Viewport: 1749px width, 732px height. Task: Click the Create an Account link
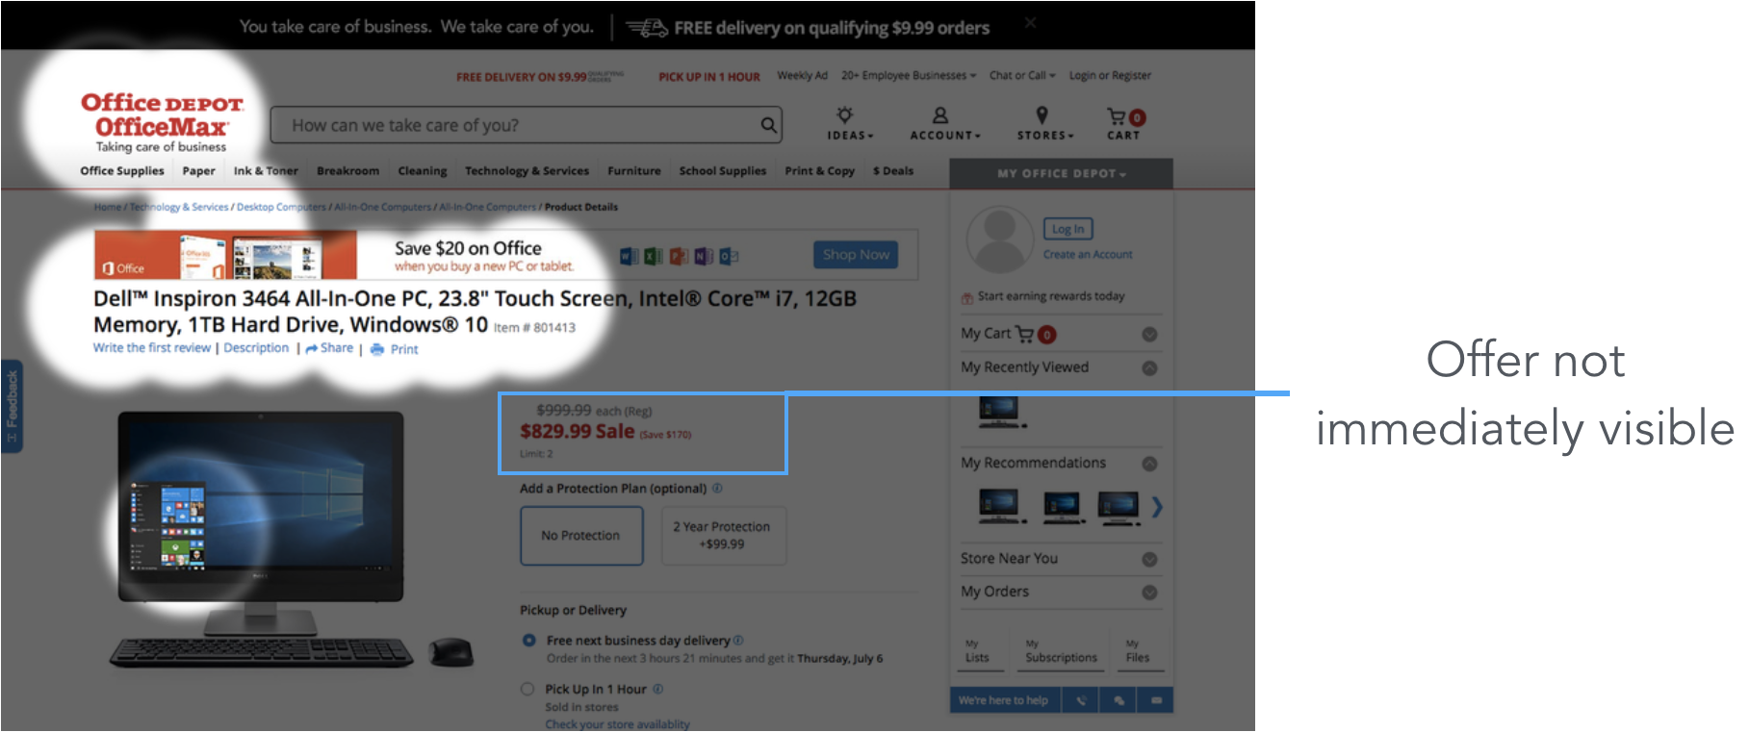1088,255
